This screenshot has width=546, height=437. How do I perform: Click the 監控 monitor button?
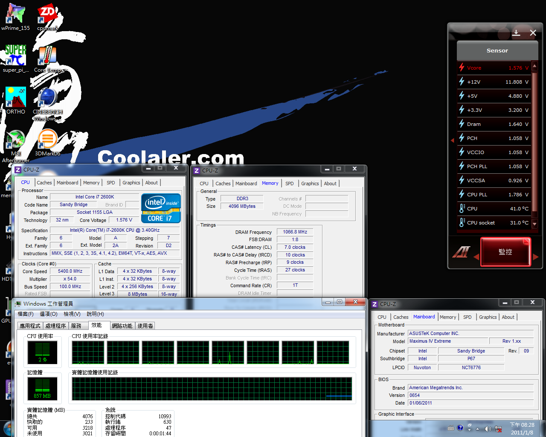point(505,252)
